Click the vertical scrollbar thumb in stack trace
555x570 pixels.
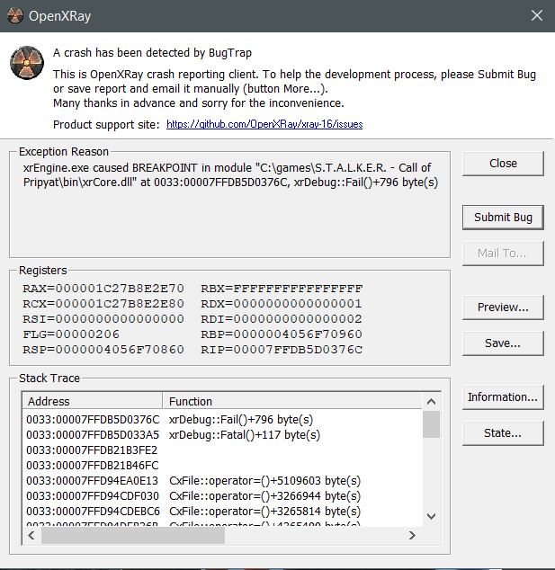pos(432,424)
